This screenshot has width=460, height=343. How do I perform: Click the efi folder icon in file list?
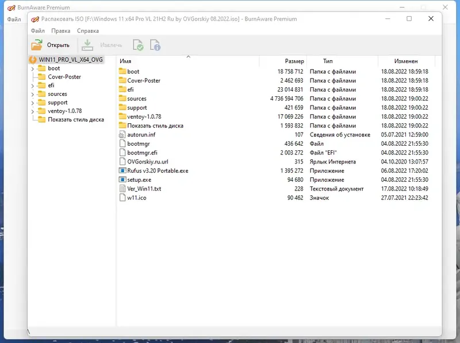122,89
